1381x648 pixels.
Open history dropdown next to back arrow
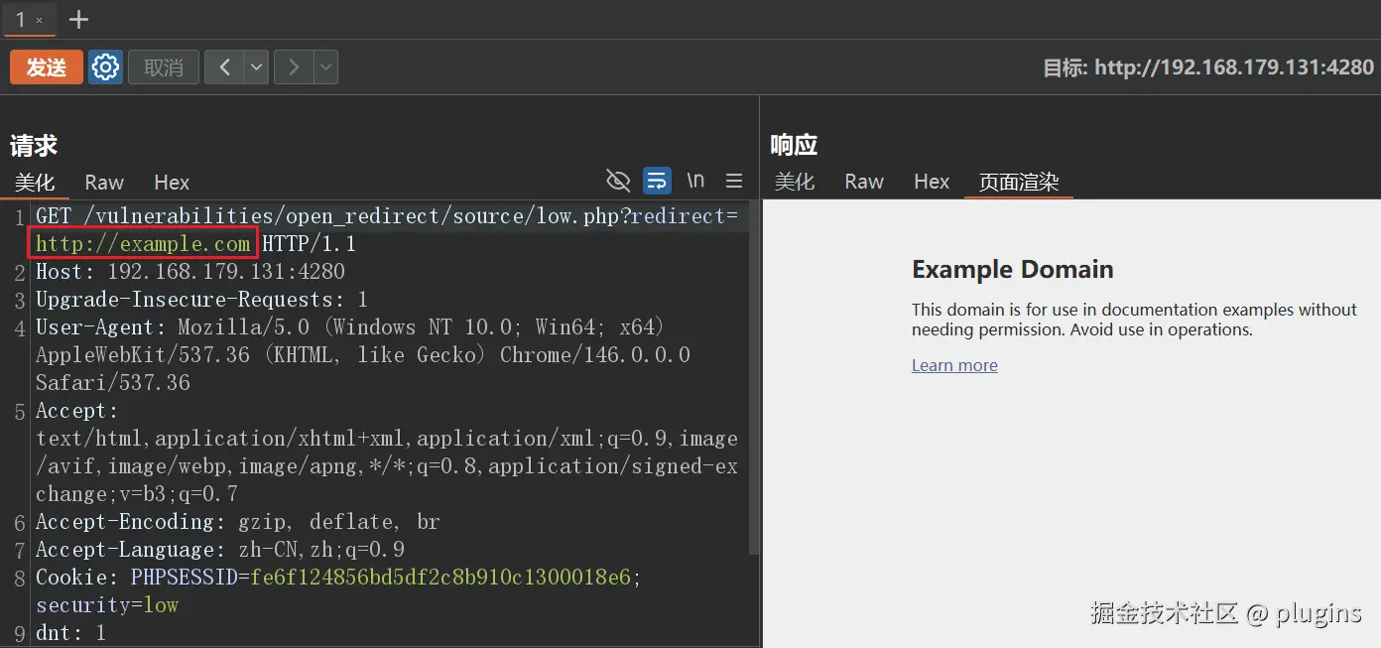pos(256,67)
